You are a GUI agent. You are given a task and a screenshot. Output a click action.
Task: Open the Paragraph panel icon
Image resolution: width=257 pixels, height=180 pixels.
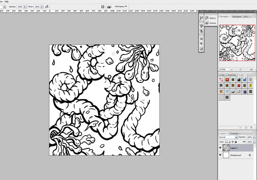(x=201, y=44)
